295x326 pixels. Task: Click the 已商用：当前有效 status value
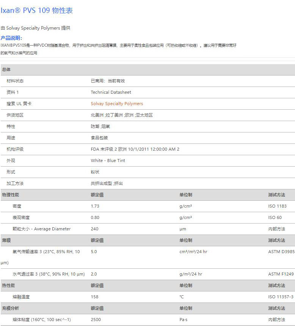pyautogui.click(x=108, y=81)
